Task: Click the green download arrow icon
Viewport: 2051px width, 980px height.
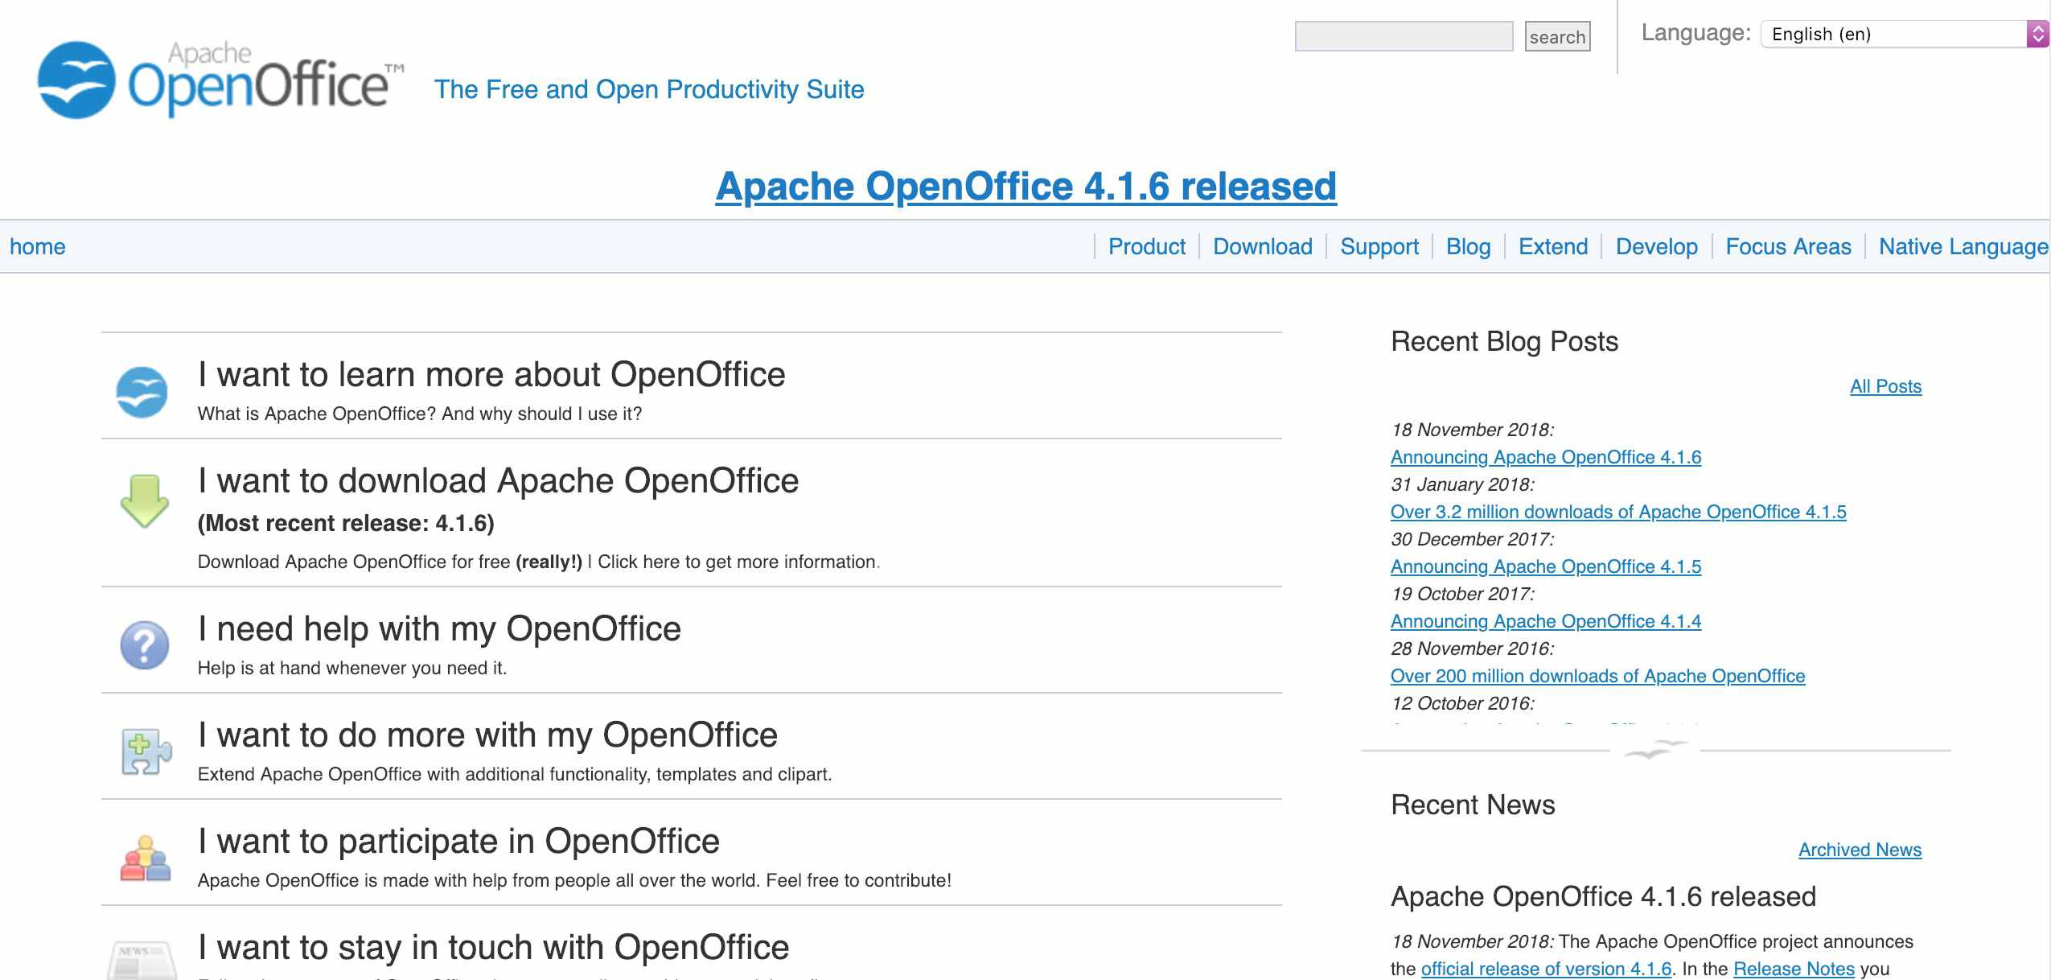Action: pos(145,501)
